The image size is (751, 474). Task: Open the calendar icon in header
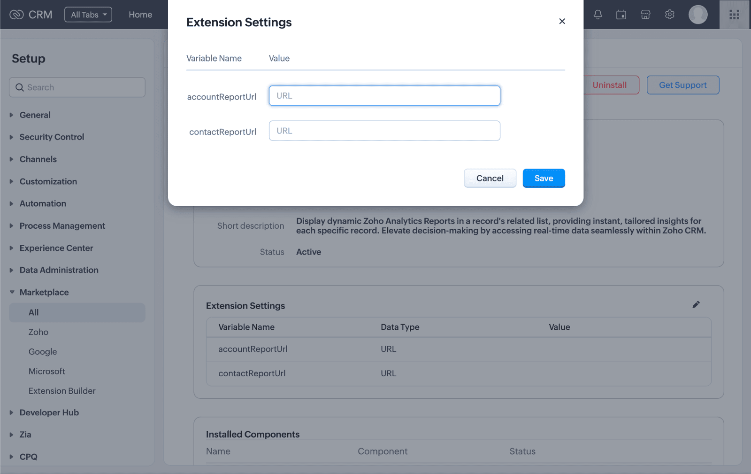(x=621, y=15)
